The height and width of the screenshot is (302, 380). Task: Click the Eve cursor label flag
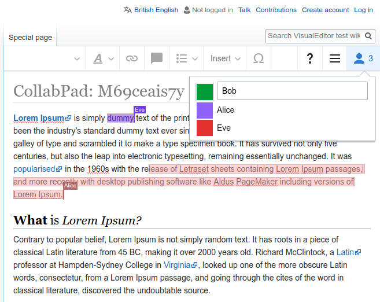coord(139,109)
